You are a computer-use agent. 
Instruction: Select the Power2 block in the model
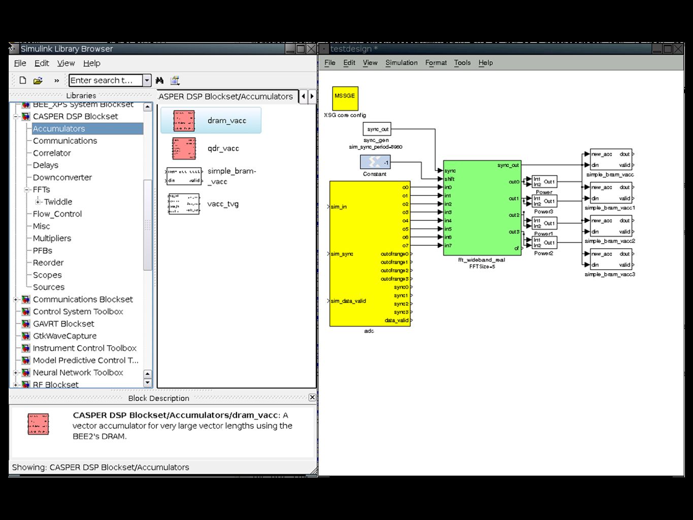(544, 243)
